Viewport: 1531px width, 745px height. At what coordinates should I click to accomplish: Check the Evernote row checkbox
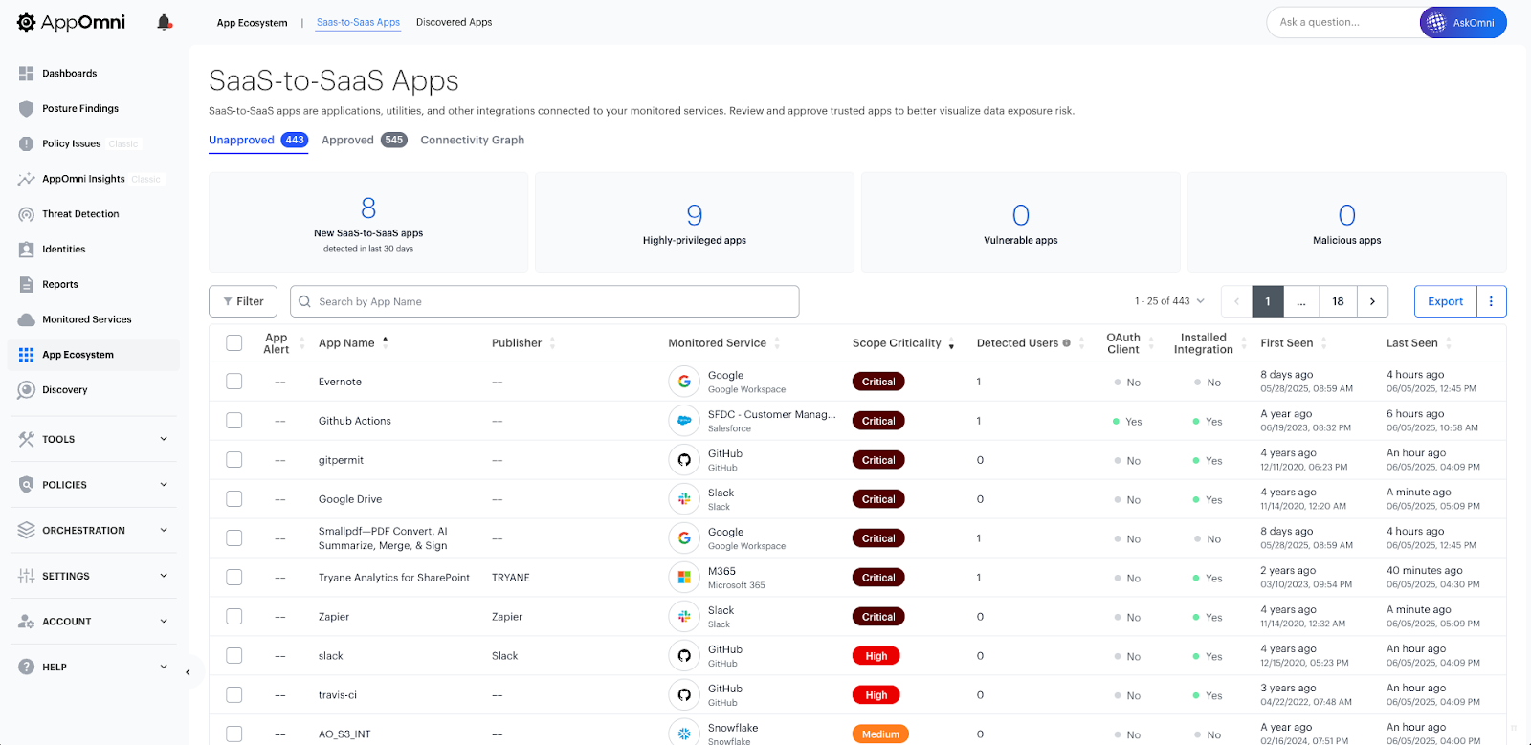tap(233, 382)
